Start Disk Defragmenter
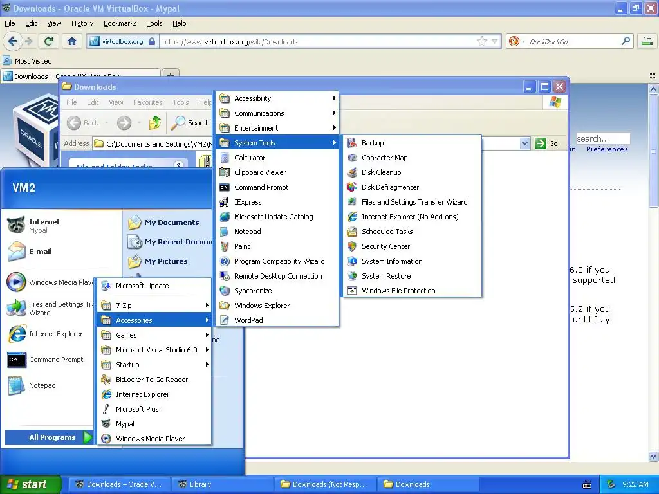The image size is (659, 494). [412, 187]
